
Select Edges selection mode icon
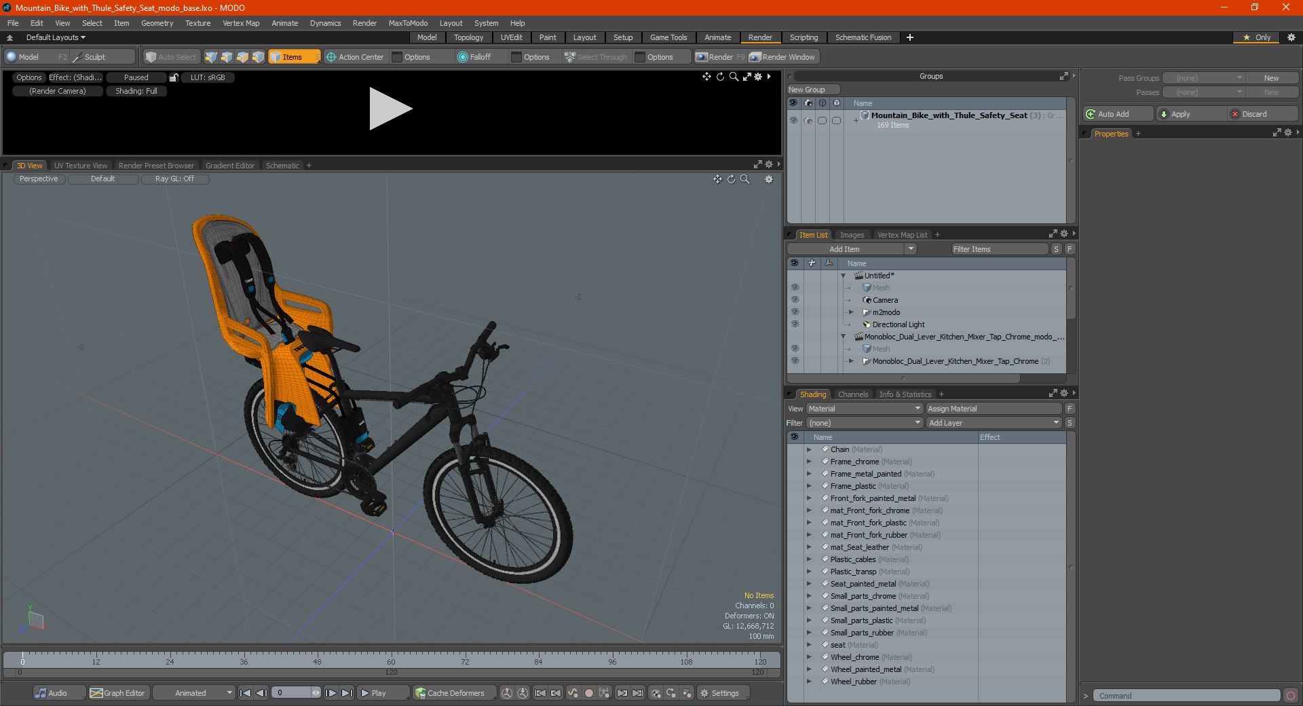[x=227, y=57]
